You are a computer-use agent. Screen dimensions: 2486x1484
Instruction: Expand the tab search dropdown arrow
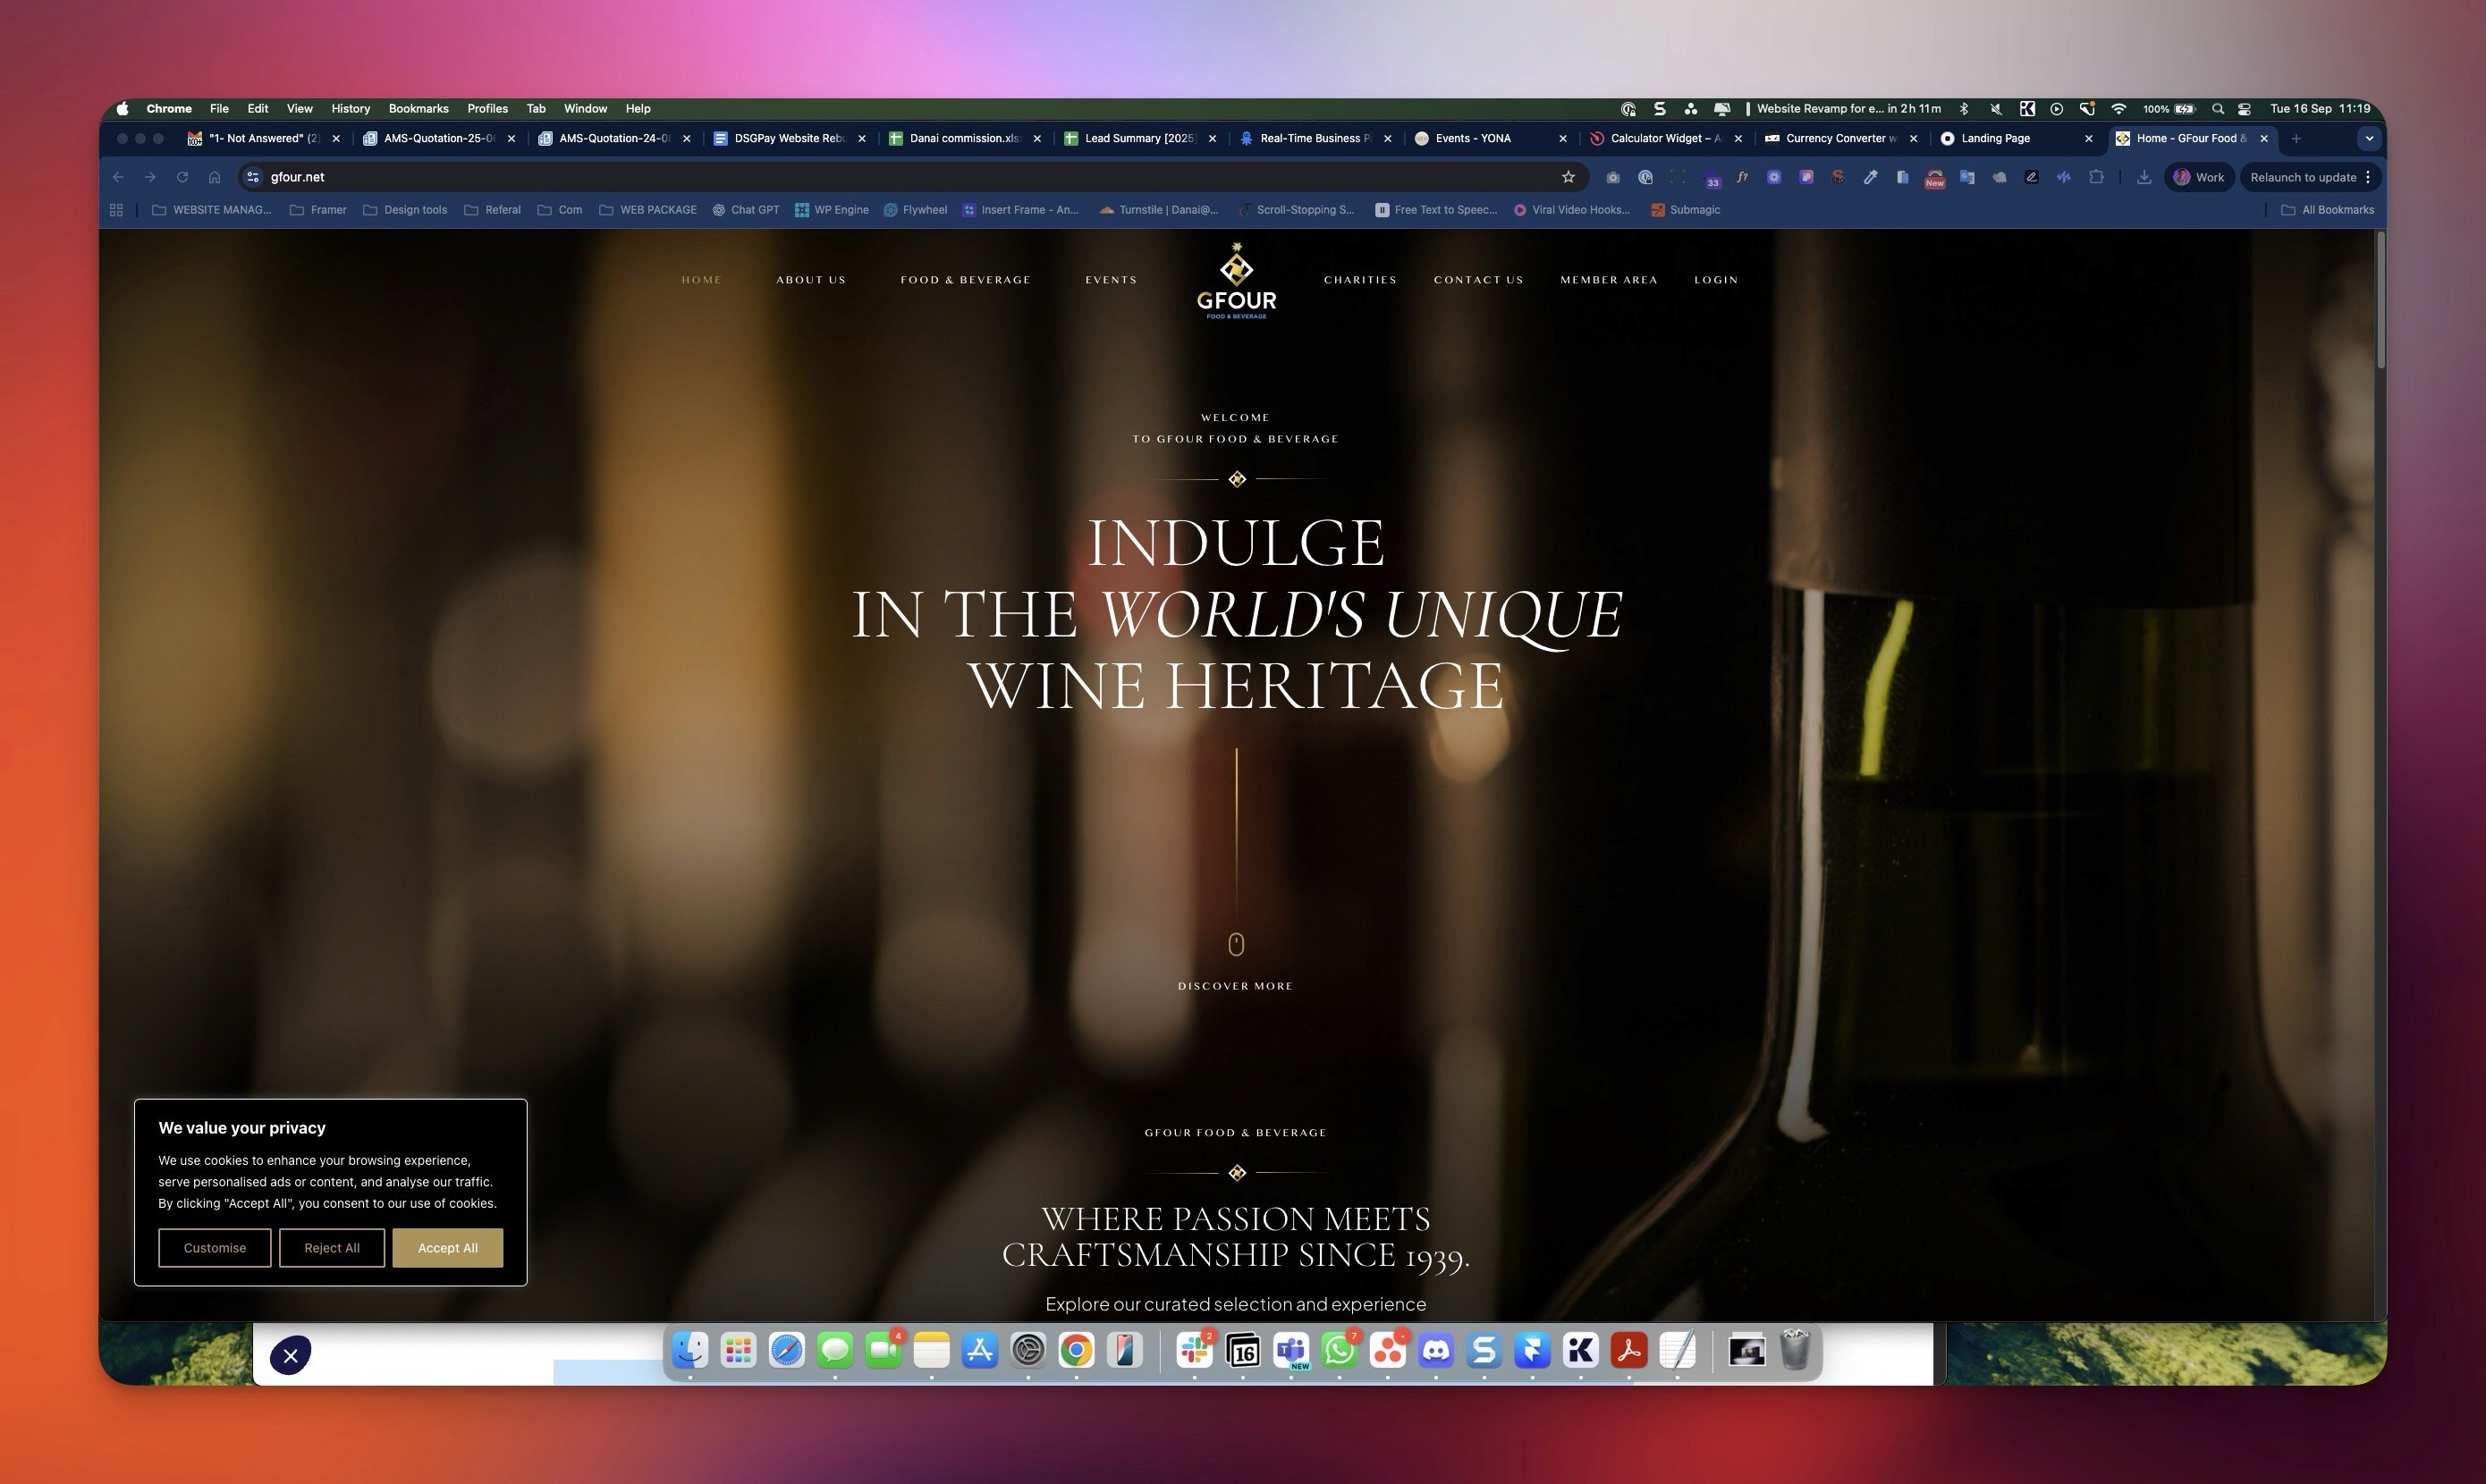point(2368,138)
